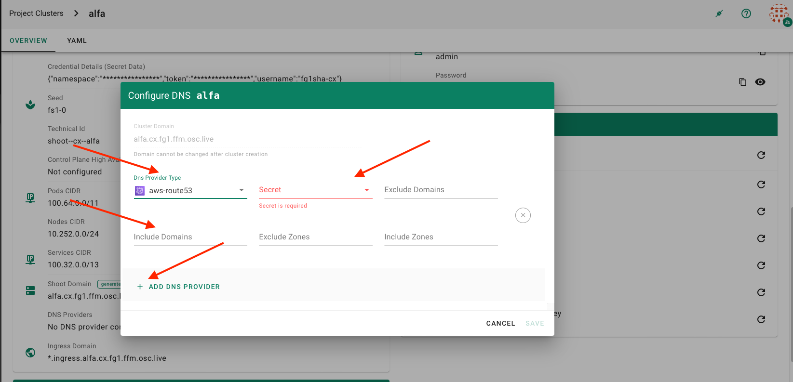Image resolution: width=793 pixels, height=382 pixels.
Task: Click the bottommost refresh arrow icon
Action: point(761,319)
